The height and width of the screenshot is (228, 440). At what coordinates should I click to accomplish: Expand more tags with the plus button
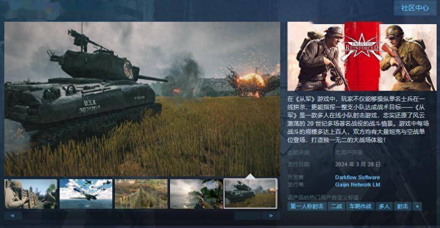(x=417, y=206)
